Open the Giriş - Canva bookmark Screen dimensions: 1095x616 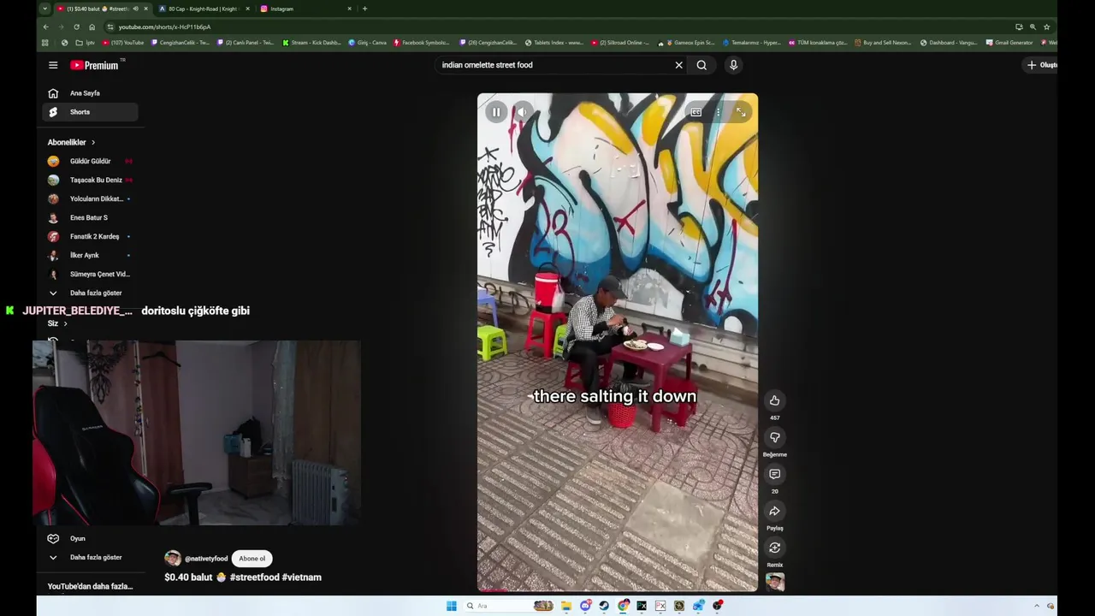pyautogui.click(x=367, y=43)
